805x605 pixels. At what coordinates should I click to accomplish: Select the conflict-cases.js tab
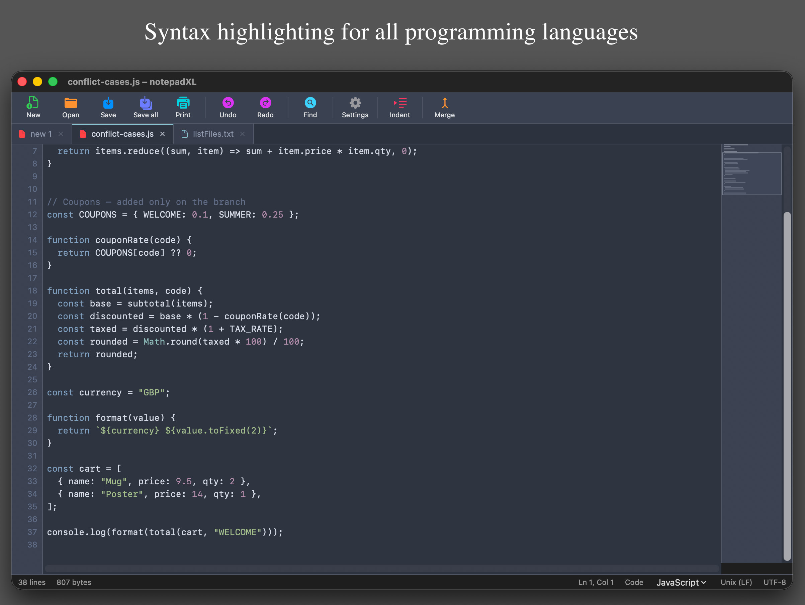point(122,134)
